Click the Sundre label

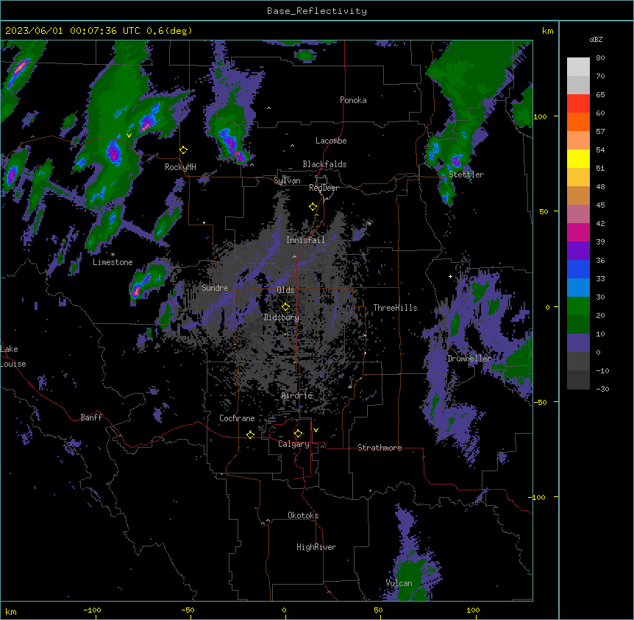pyautogui.click(x=215, y=288)
